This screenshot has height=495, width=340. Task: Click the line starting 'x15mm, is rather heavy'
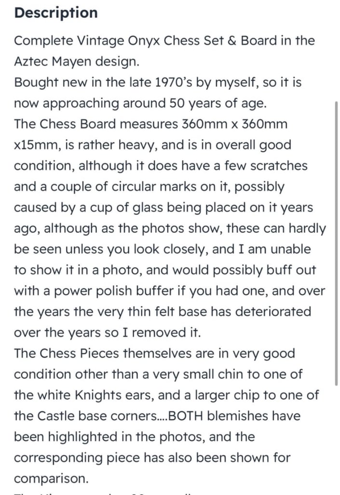tap(153, 145)
